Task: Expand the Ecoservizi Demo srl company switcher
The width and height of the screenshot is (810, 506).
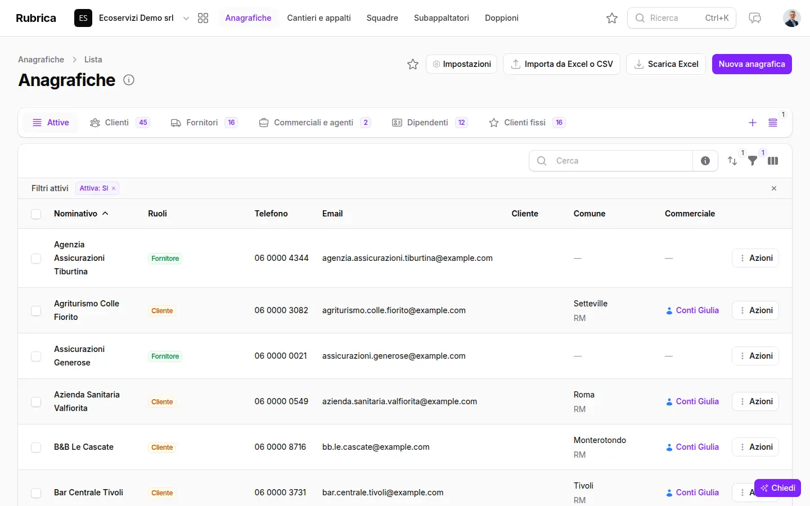Action: coord(132,18)
